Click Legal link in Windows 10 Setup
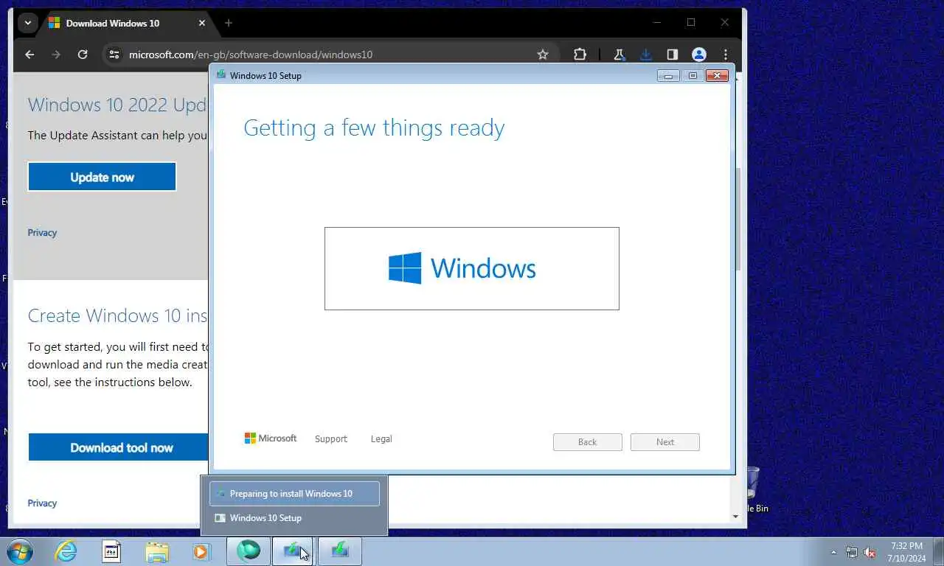 pos(381,439)
